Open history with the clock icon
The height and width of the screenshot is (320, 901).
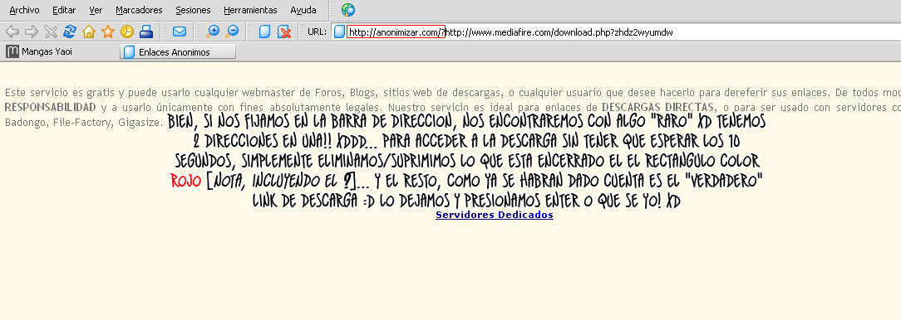coord(127,32)
